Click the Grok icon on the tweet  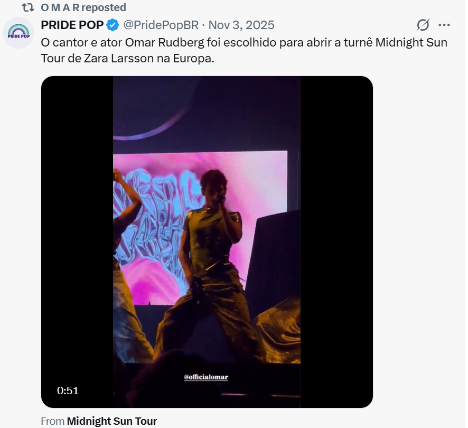[x=423, y=25]
